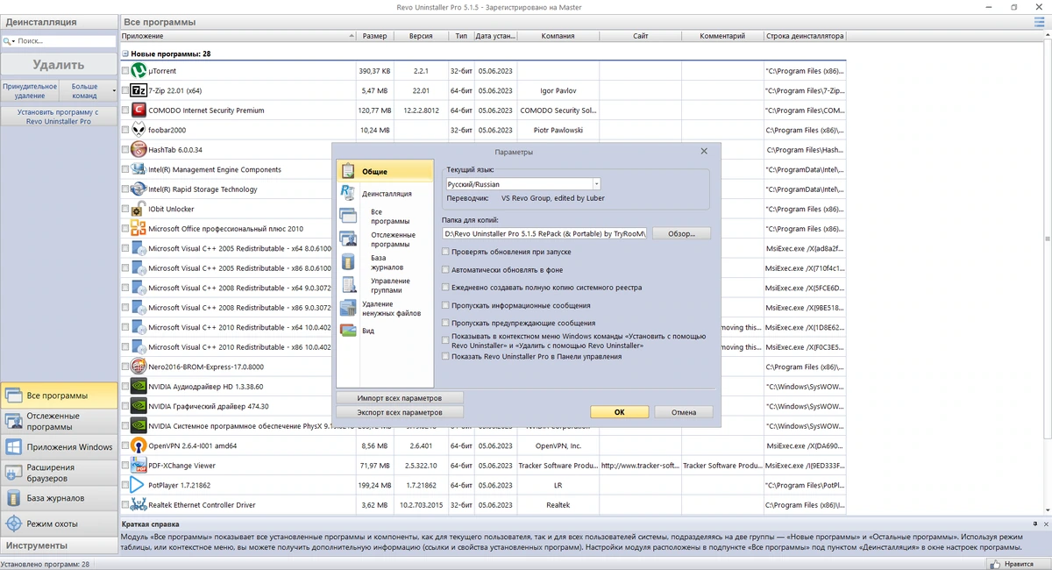Check Ежедневно создавать полную копию системного реестра
The image size is (1052, 570).
click(x=445, y=287)
